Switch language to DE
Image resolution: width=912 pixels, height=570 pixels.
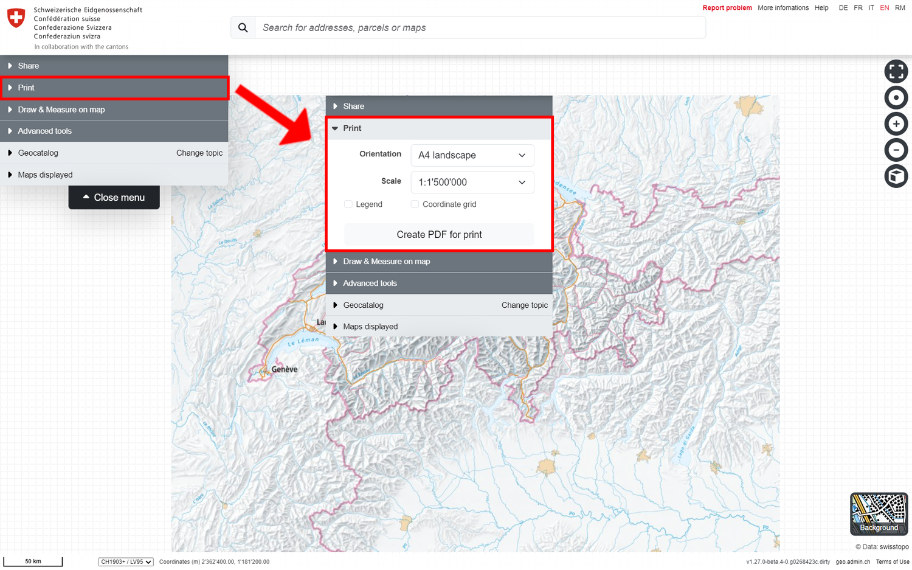(843, 8)
